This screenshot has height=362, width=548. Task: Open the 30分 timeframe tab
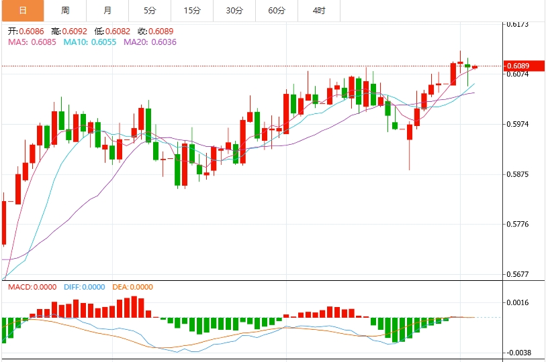pyautogui.click(x=234, y=11)
